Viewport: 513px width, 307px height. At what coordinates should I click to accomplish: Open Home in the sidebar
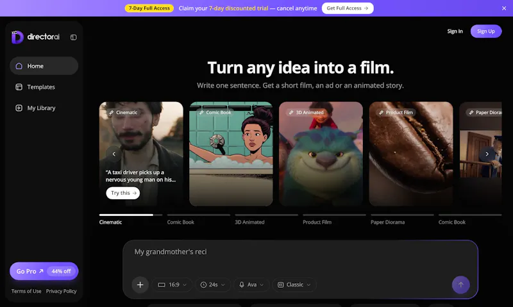pyautogui.click(x=44, y=66)
